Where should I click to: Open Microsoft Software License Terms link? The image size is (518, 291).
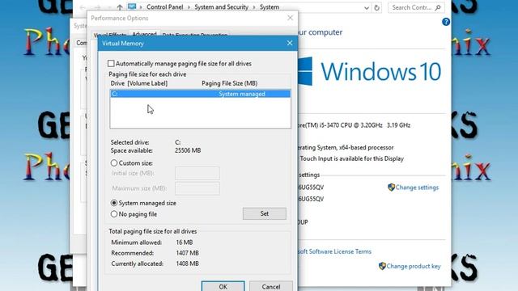334,251
